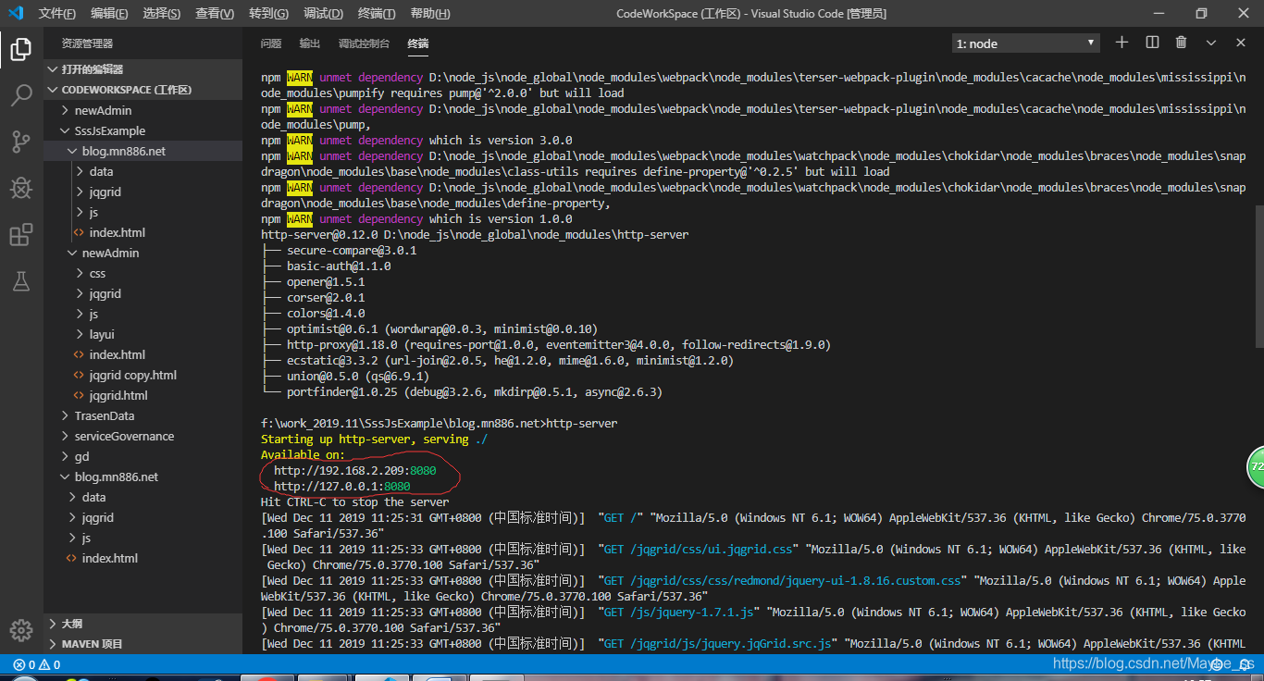Click the VS Code logo in title bar
The height and width of the screenshot is (681, 1264).
click(x=16, y=13)
